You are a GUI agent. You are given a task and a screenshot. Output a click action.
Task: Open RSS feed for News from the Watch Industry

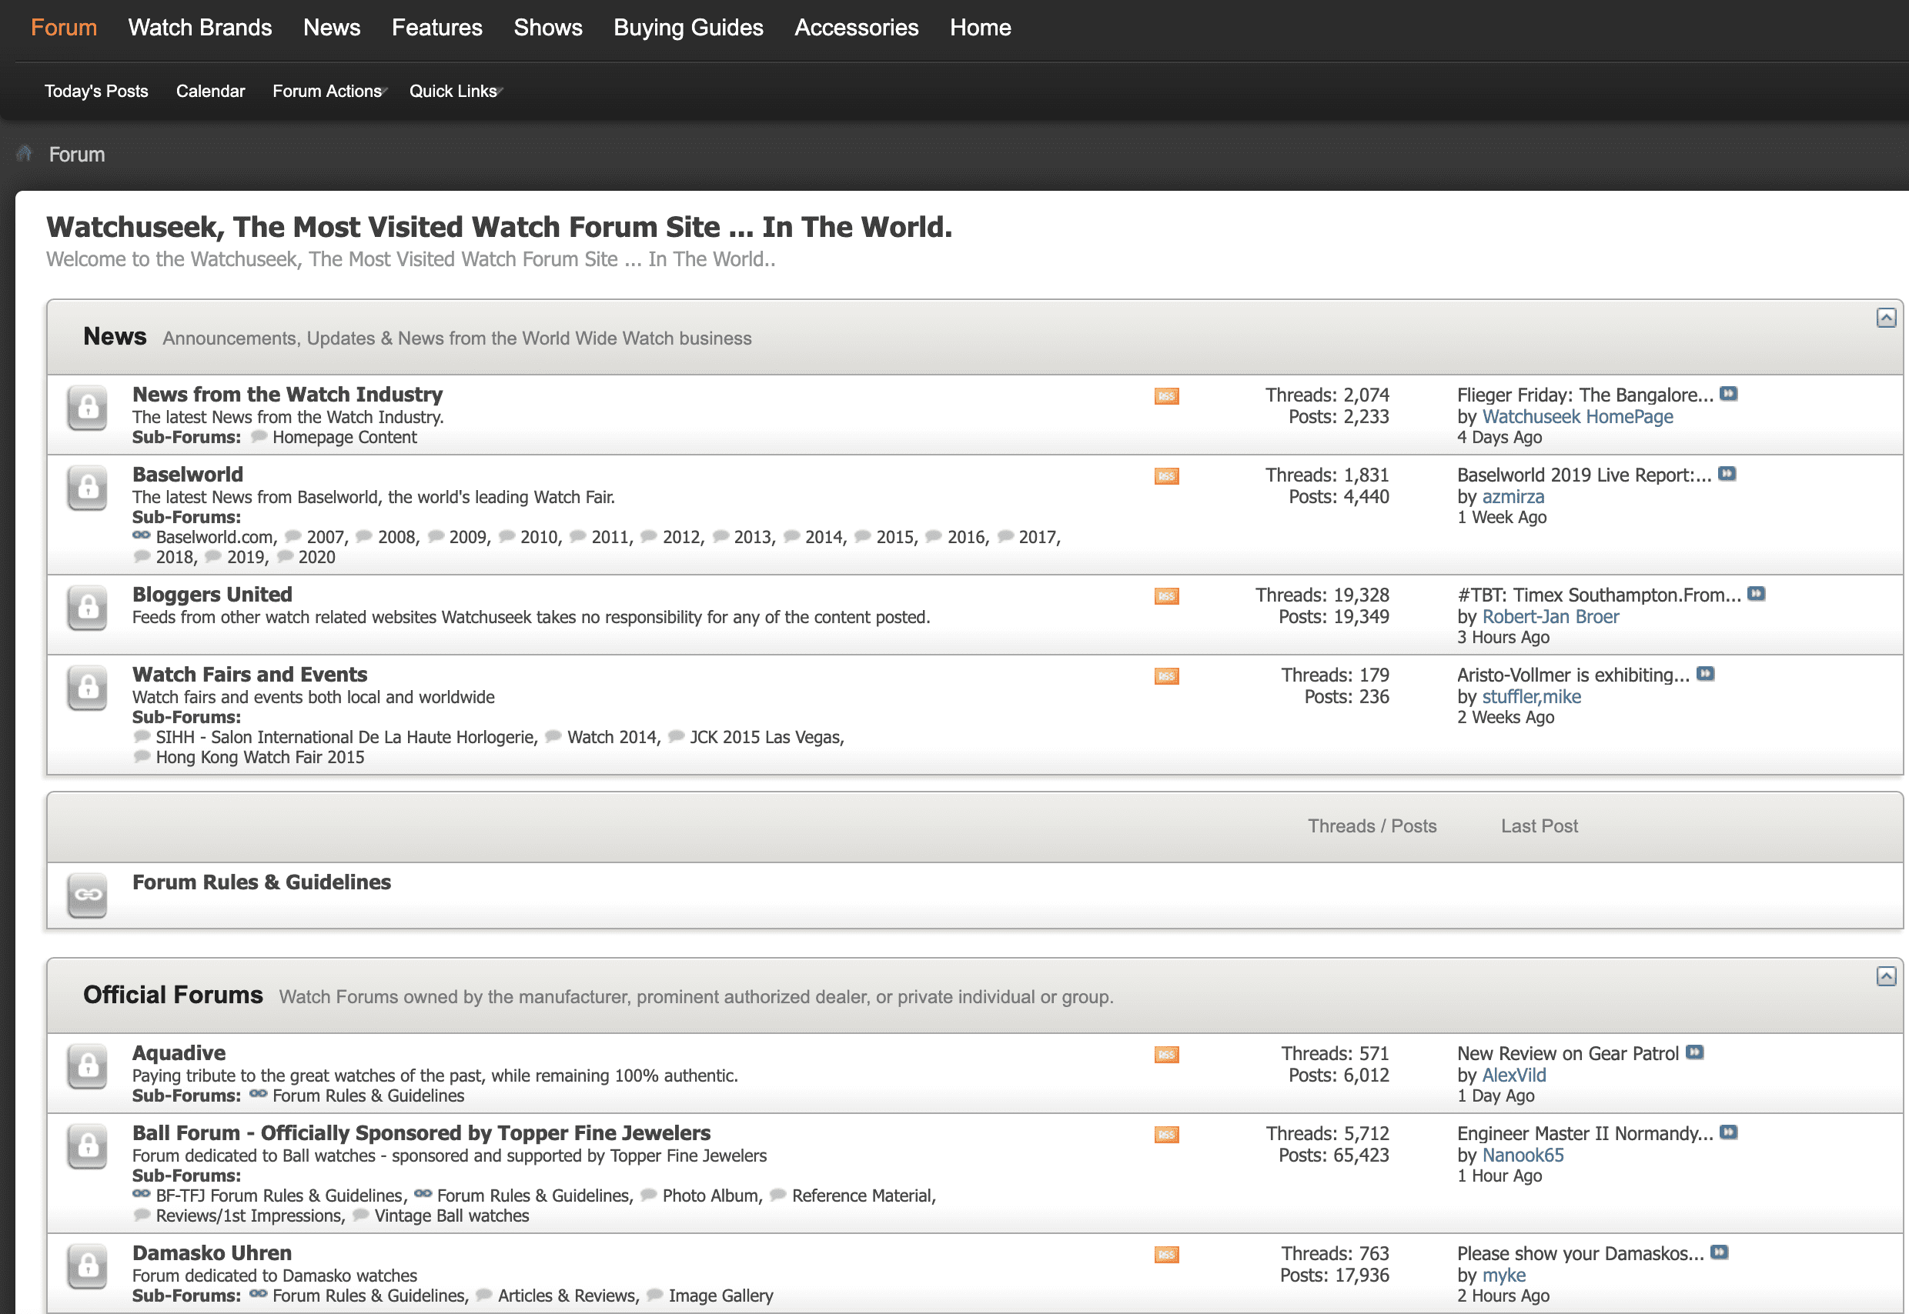tap(1166, 396)
